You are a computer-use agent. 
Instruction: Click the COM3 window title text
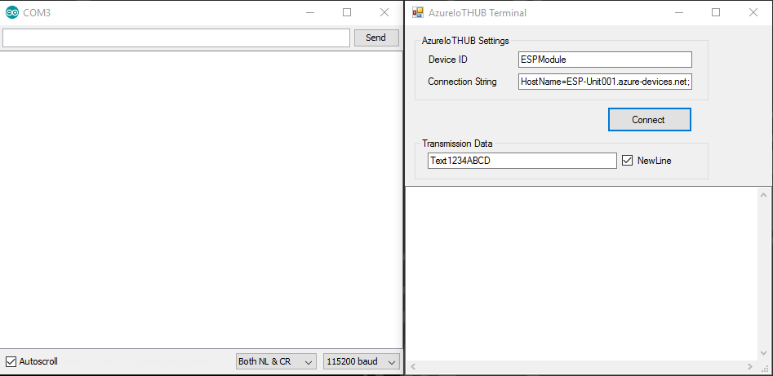pos(37,13)
